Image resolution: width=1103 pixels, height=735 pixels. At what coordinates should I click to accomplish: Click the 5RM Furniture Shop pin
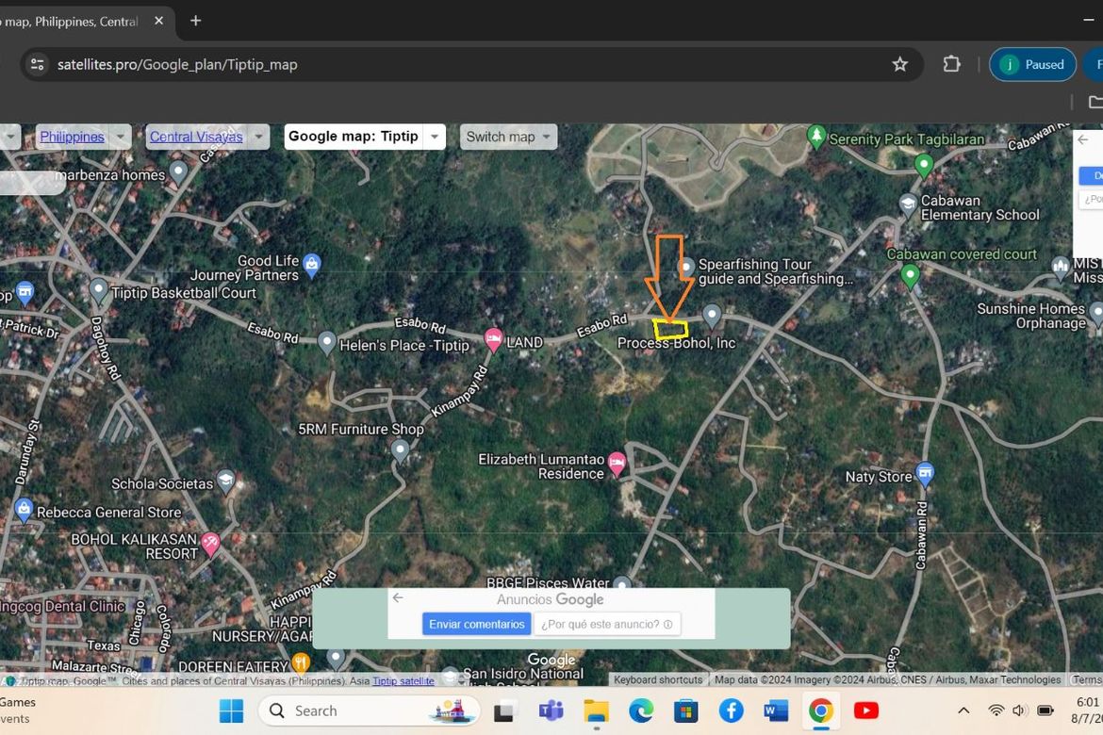[401, 450]
